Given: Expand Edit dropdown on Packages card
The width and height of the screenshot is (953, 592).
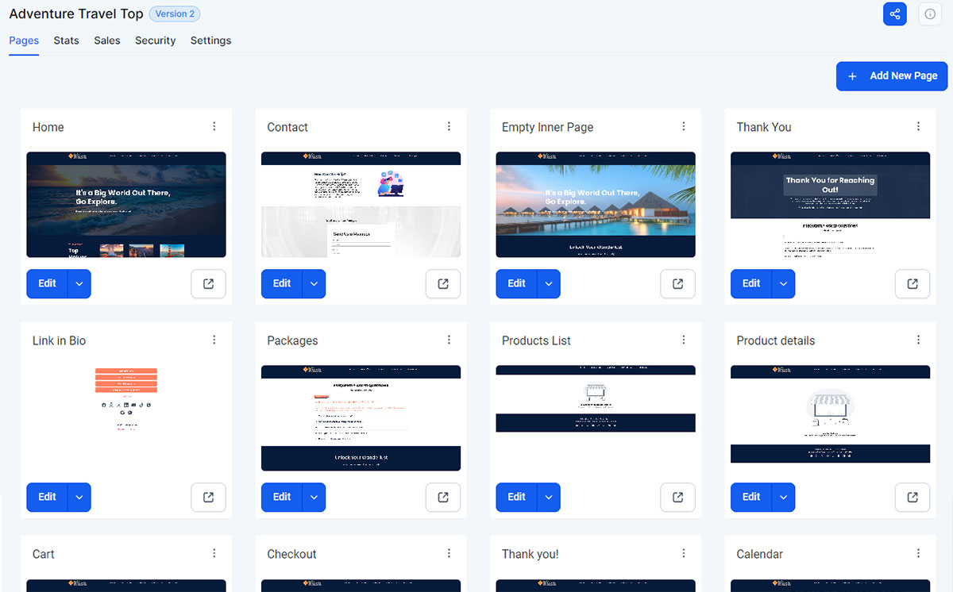Looking at the screenshot, I should [x=314, y=498].
